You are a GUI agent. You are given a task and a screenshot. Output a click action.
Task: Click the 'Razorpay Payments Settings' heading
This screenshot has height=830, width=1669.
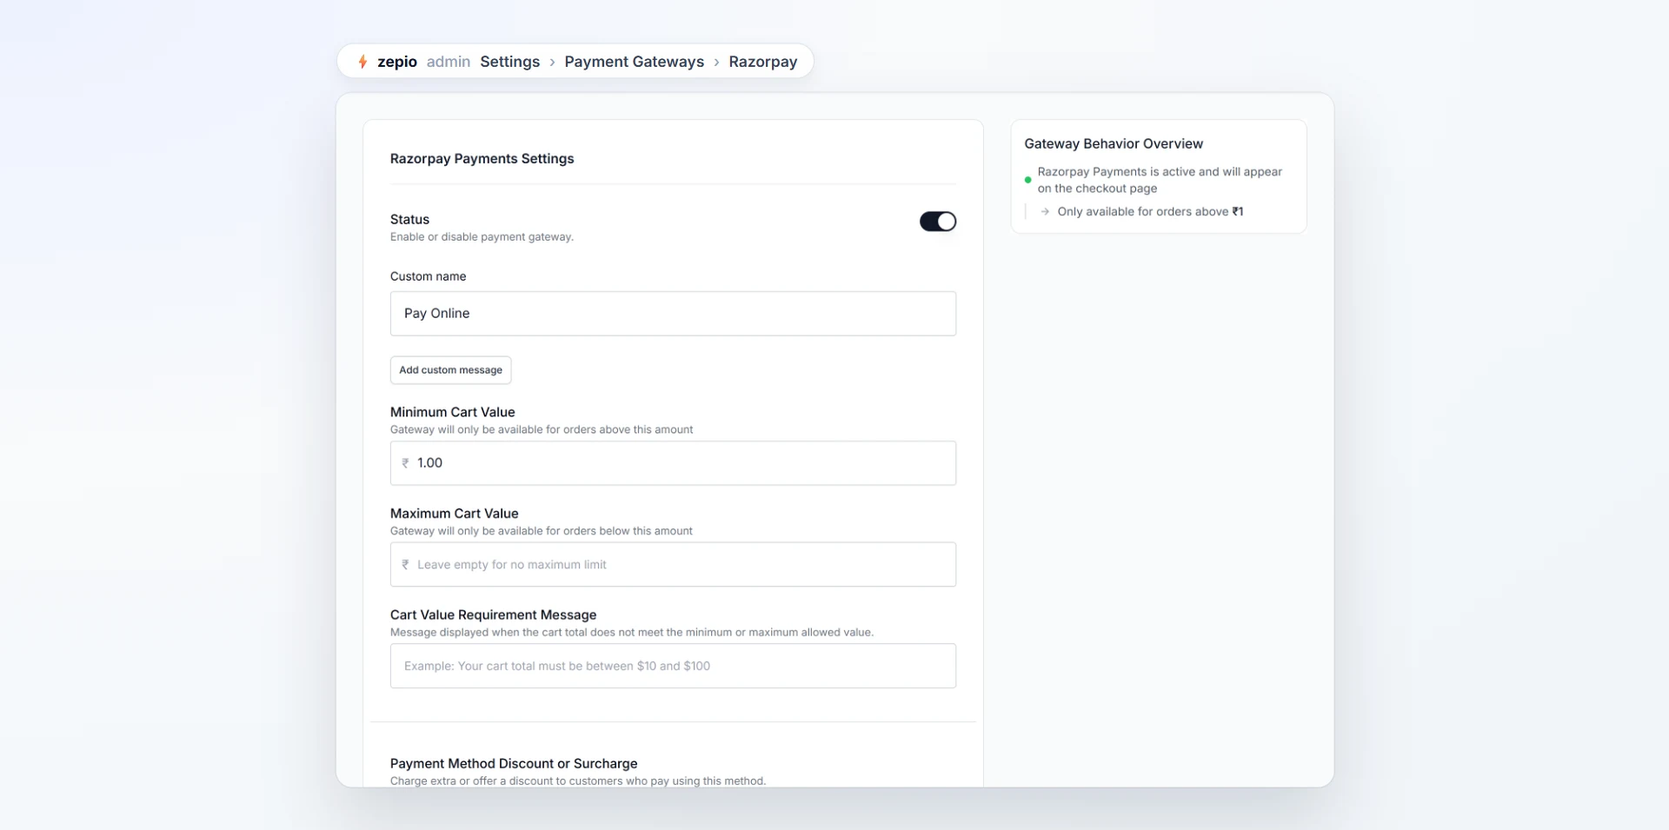(x=482, y=158)
